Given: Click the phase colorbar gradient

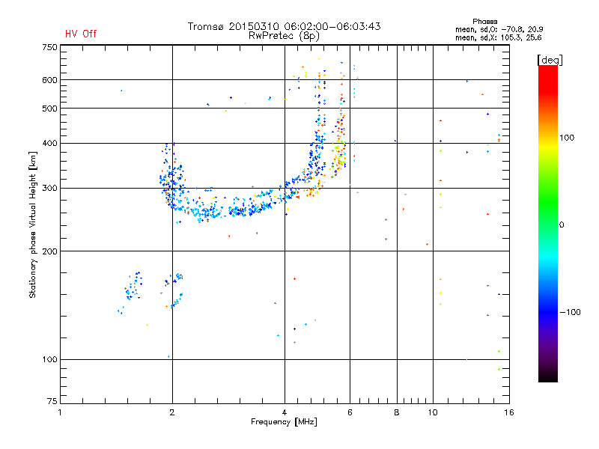Looking at the screenshot, I should tap(548, 224).
